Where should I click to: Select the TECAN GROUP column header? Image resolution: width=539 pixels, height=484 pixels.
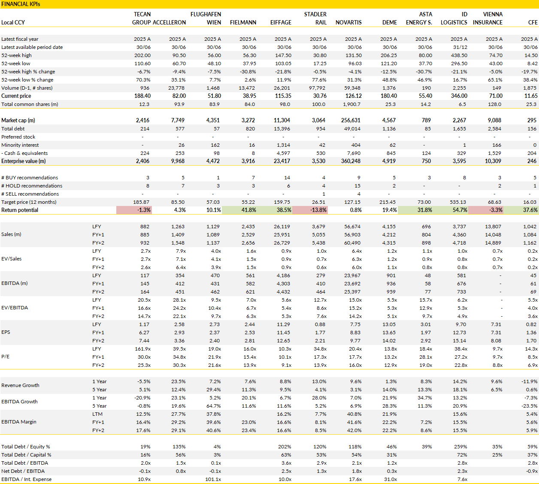[x=141, y=18]
